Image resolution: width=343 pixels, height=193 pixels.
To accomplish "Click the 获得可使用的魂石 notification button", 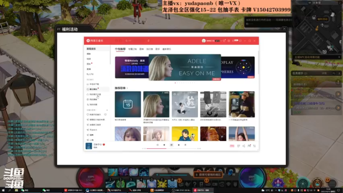I will [208, 175].
